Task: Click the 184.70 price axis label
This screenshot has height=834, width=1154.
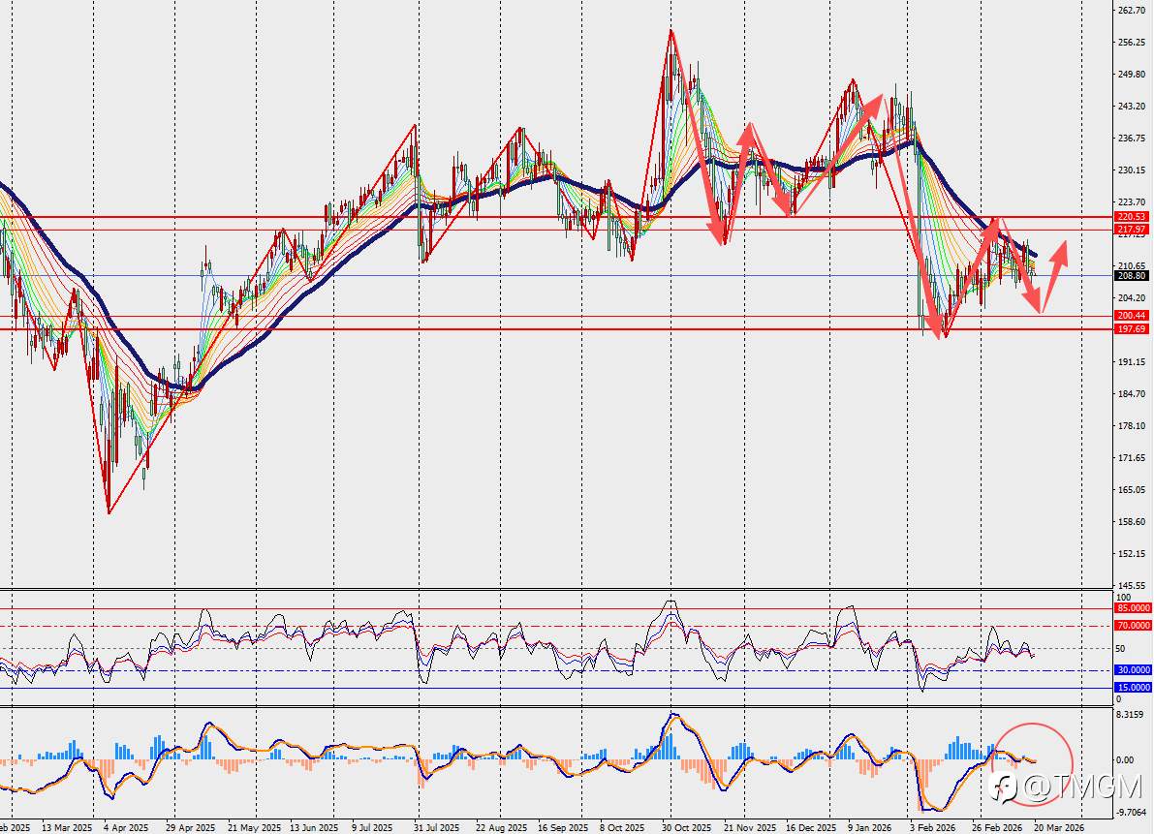Action: 1131,394
